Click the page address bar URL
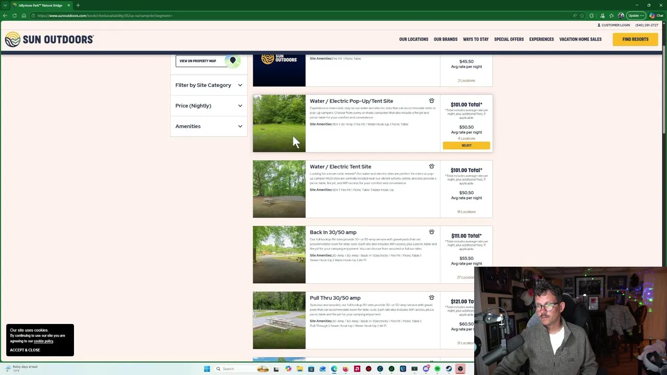Screen dimensions: 667x375 tap(104, 16)
